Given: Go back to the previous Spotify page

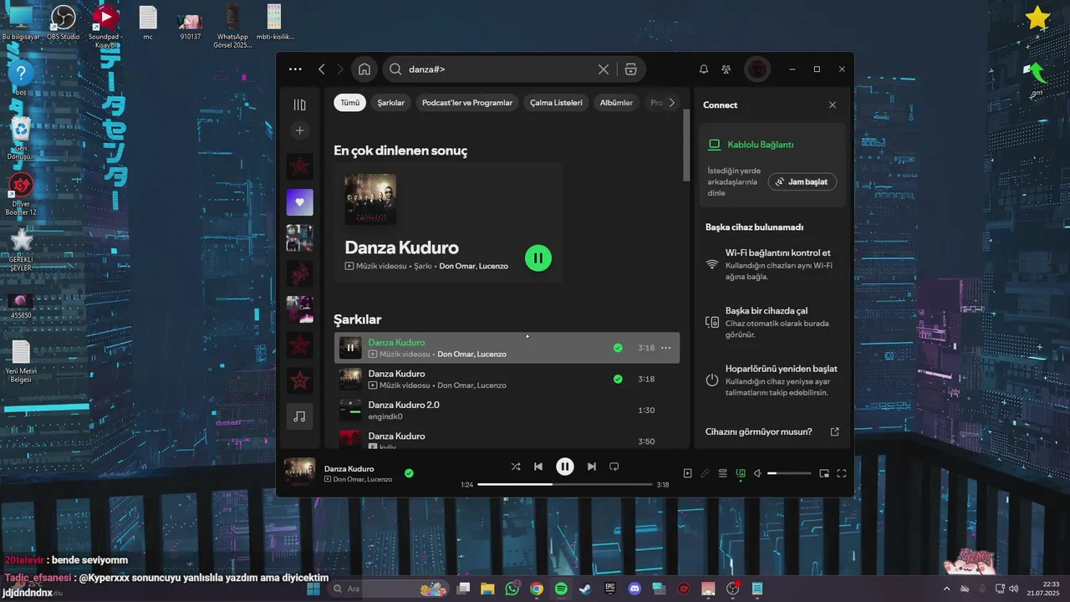Looking at the screenshot, I should [322, 69].
